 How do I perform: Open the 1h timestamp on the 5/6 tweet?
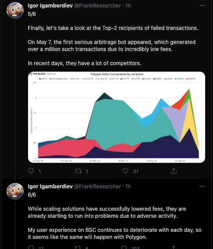tap(128, 6)
